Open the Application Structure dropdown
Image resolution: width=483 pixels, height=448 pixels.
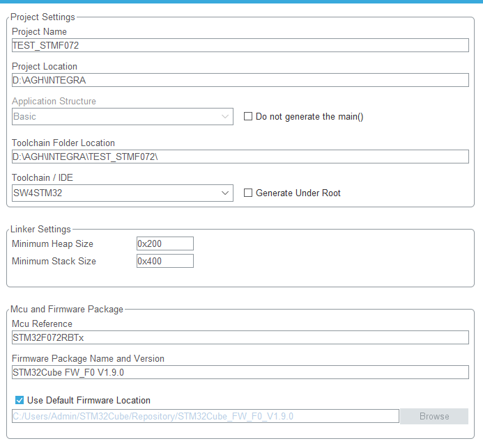coord(123,117)
